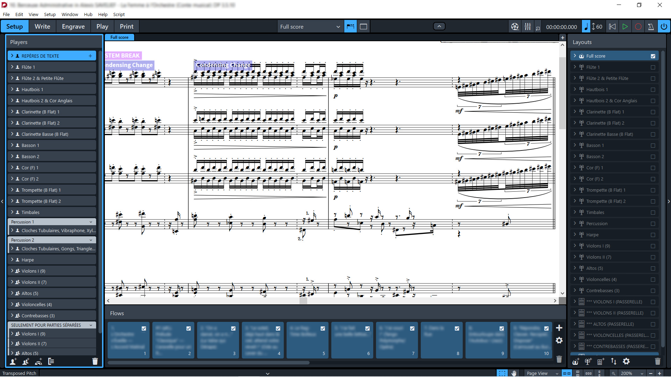
Task: Click the frame view icon next to layout selector
Action: (363, 27)
